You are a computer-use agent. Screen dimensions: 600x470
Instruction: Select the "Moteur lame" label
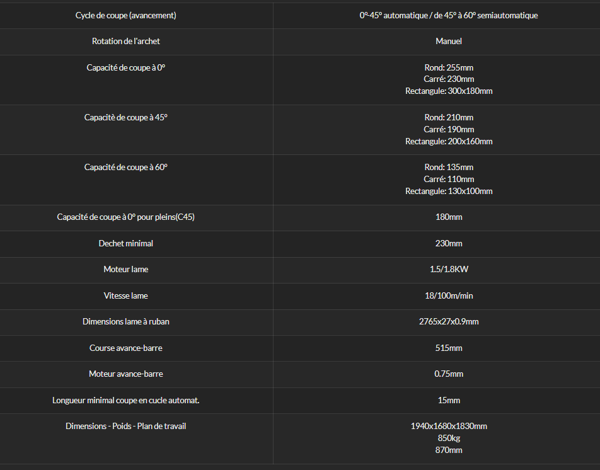point(125,269)
